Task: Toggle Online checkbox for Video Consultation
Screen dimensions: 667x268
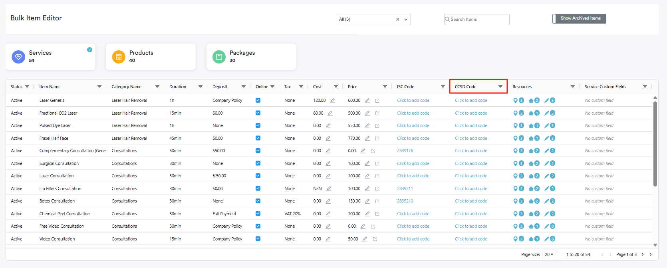Action: coord(258,239)
